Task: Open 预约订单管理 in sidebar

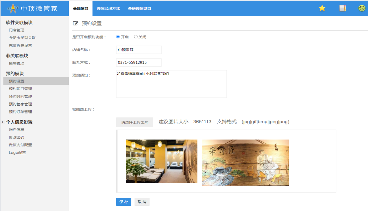Action: [x=20, y=112]
